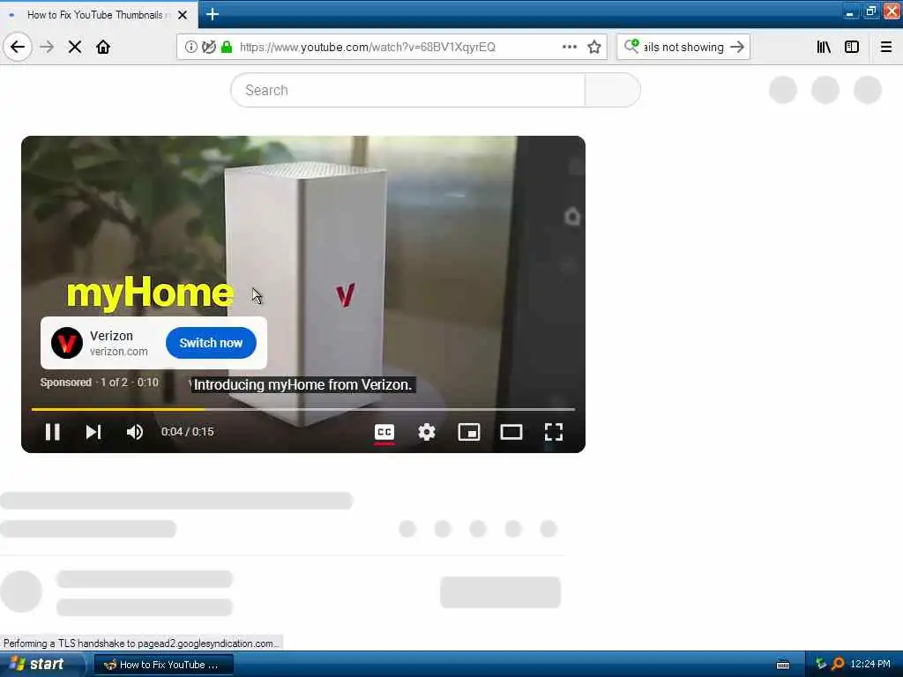Switch to theater mode
The height and width of the screenshot is (677, 903).
tap(511, 432)
